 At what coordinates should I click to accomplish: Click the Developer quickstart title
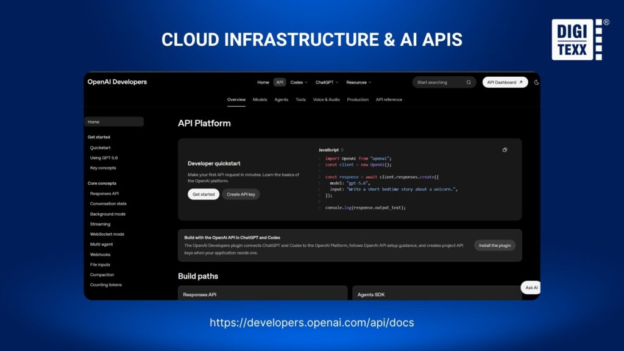click(x=214, y=163)
